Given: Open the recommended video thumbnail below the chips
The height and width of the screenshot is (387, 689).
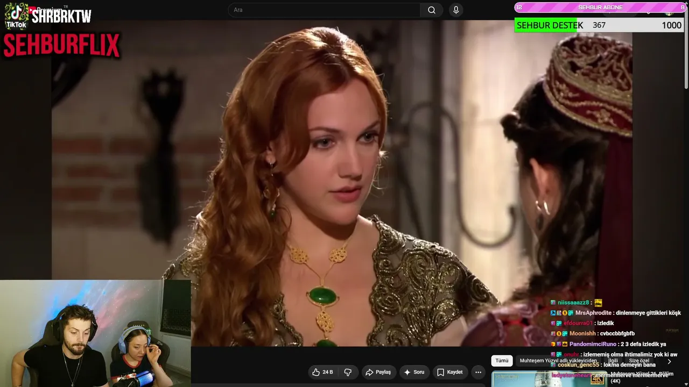Looking at the screenshot, I should [550, 379].
